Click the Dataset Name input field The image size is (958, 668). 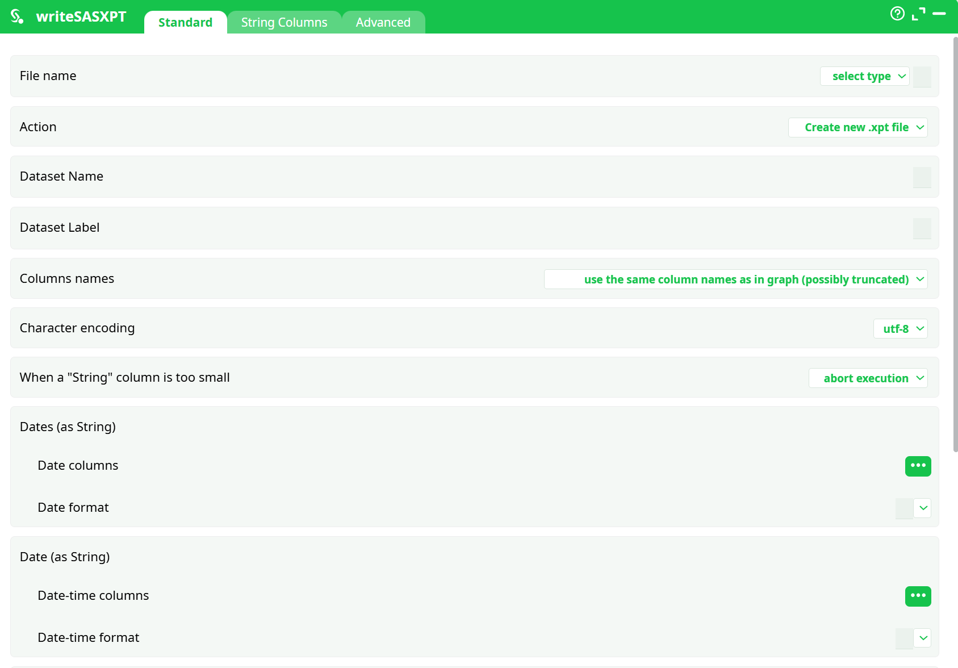[922, 177]
